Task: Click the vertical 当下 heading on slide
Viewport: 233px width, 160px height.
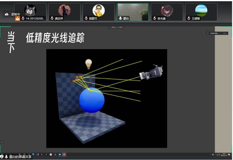Action: (x=11, y=42)
